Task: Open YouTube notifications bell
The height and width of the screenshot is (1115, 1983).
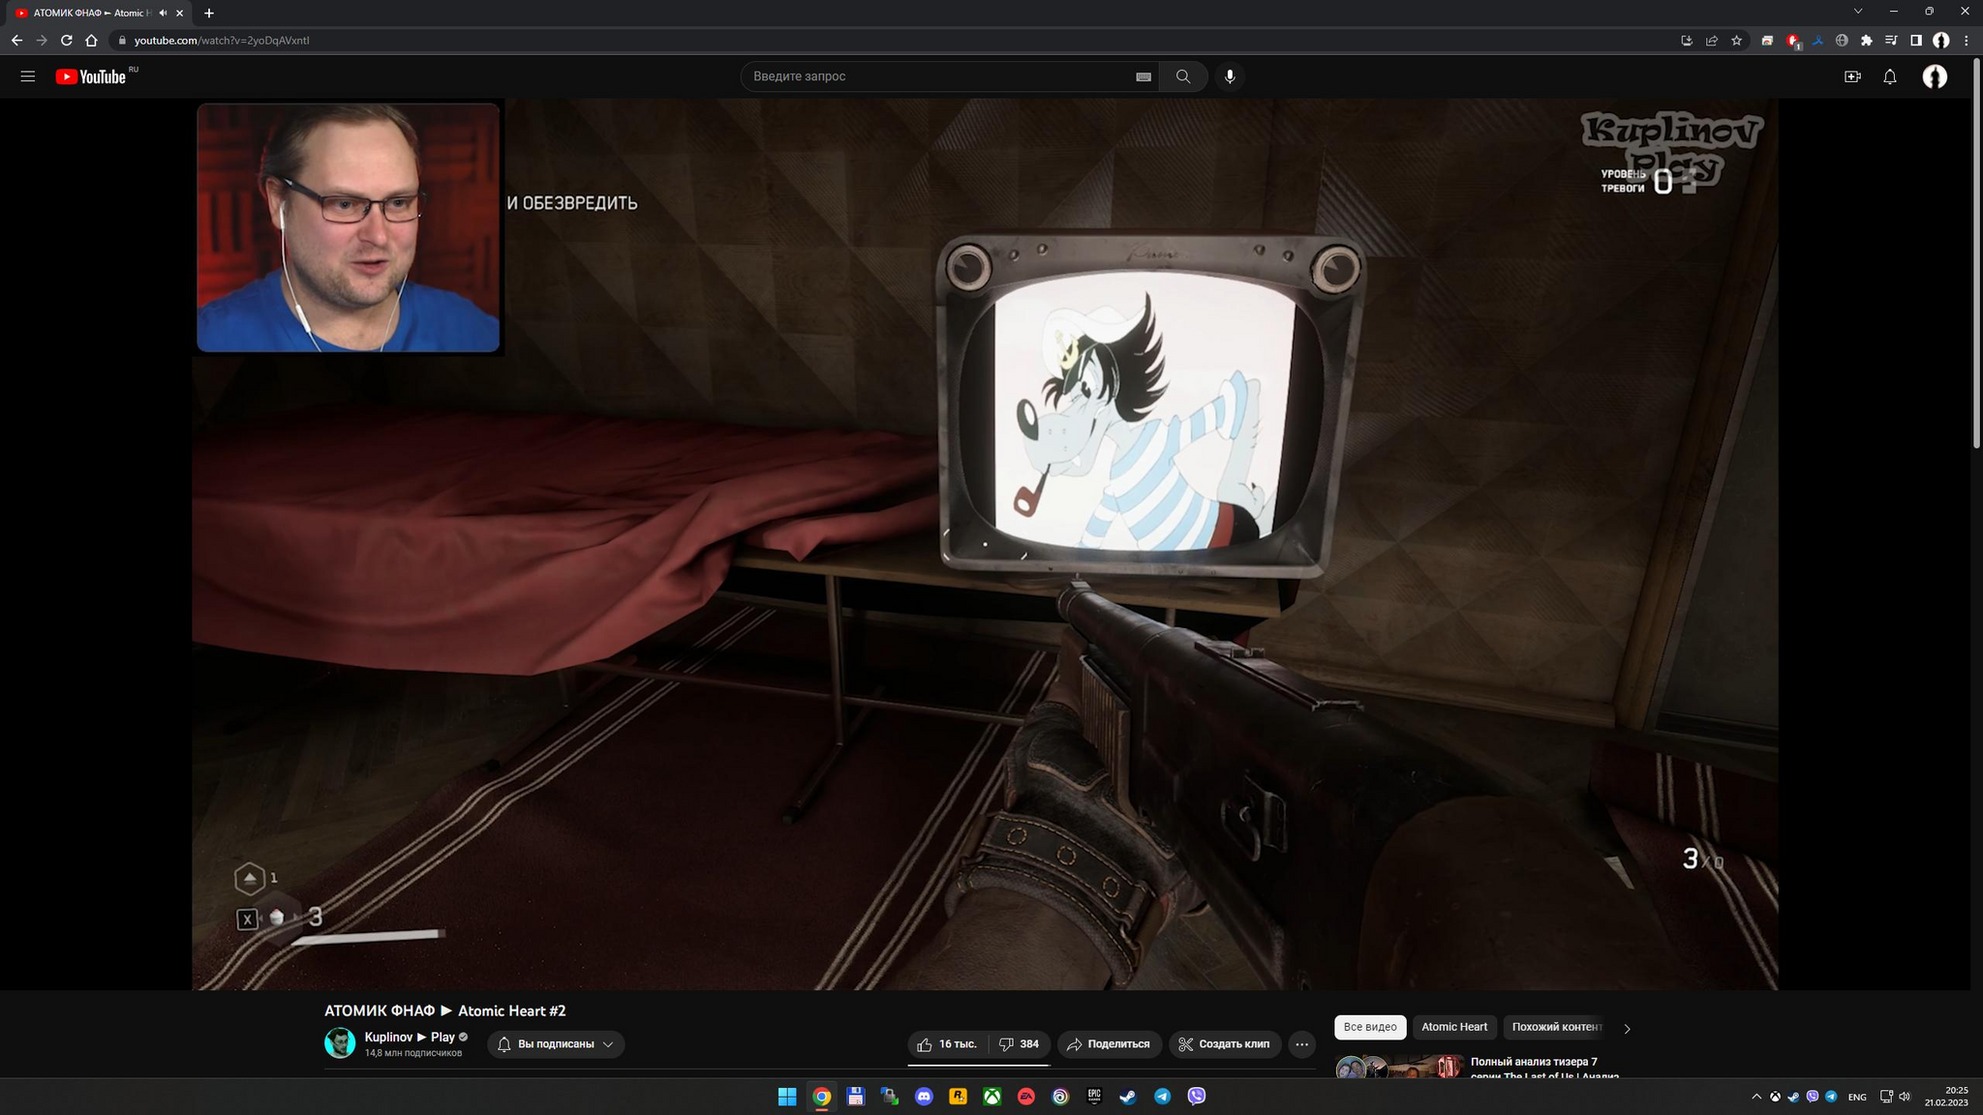Action: 1890,76
